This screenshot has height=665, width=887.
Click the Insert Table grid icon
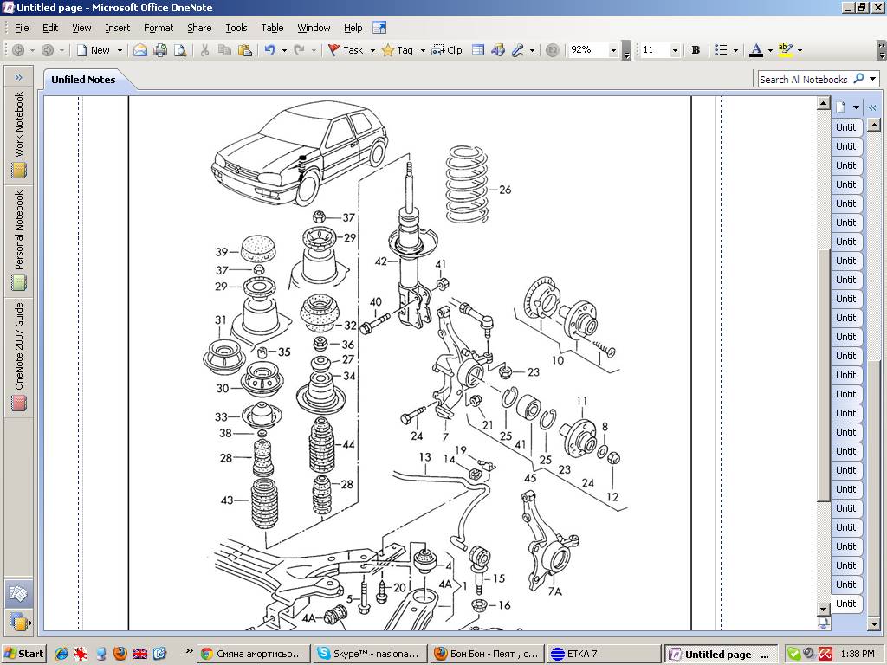click(x=477, y=50)
